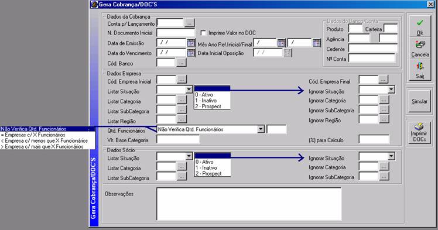Click the Produto input field
This screenshot has height=230, width=438.
pyautogui.click(x=355, y=29)
